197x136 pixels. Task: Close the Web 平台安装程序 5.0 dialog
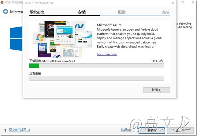[173, 3]
